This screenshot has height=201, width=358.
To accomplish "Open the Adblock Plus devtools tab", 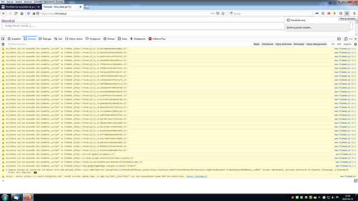I will (157, 39).
